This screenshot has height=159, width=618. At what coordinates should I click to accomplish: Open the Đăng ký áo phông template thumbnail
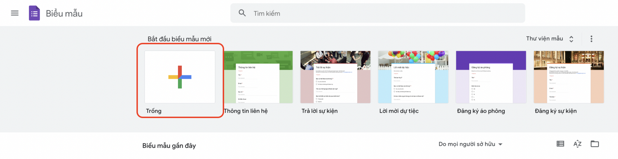[x=491, y=77]
